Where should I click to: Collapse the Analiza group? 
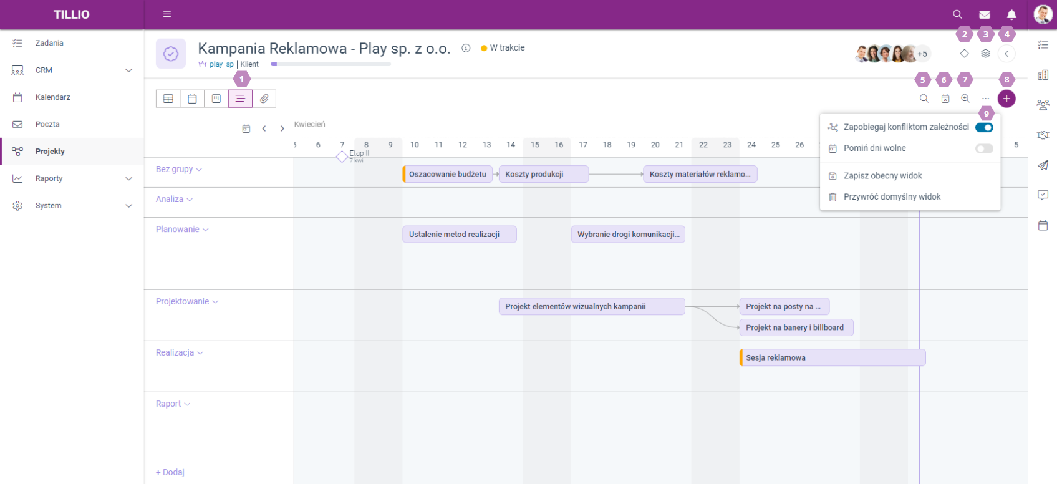[x=175, y=199]
